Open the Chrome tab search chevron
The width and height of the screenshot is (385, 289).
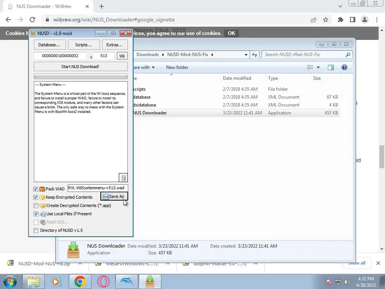pyautogui.click(x=340, y=6)
